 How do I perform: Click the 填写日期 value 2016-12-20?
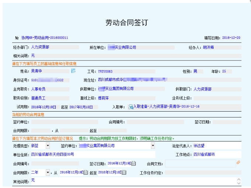[231, 38]
